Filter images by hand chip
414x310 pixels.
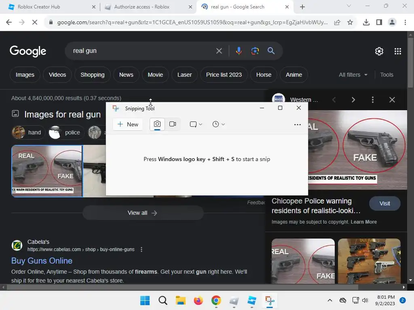(x=28, y=132)
